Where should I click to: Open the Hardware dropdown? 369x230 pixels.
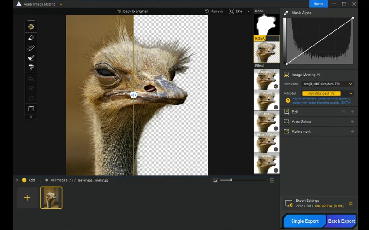pyautogui.click(x=327, y=84)
